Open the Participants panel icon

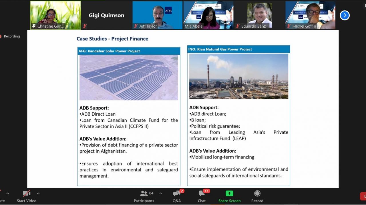pos(144,194)
